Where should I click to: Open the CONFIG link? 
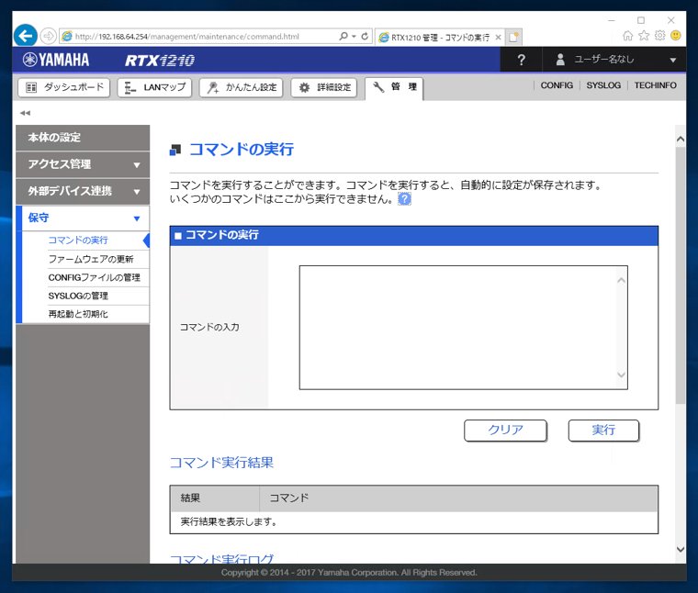click(x=557, y=85)
